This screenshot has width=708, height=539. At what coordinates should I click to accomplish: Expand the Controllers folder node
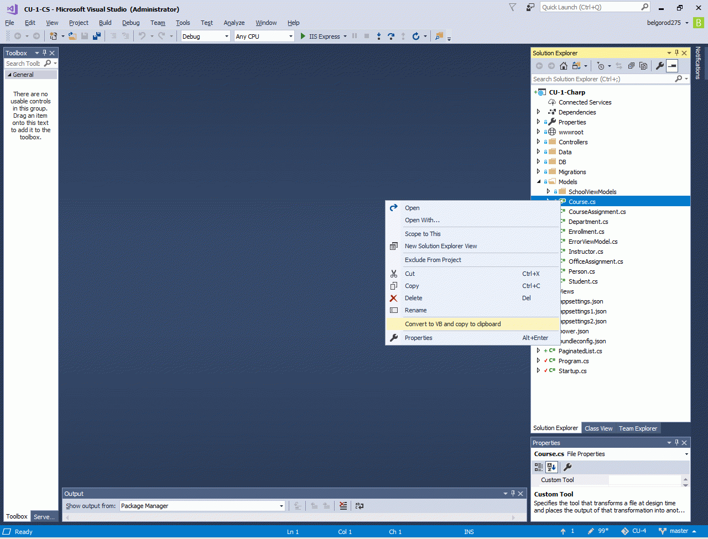tap(538, 142)
